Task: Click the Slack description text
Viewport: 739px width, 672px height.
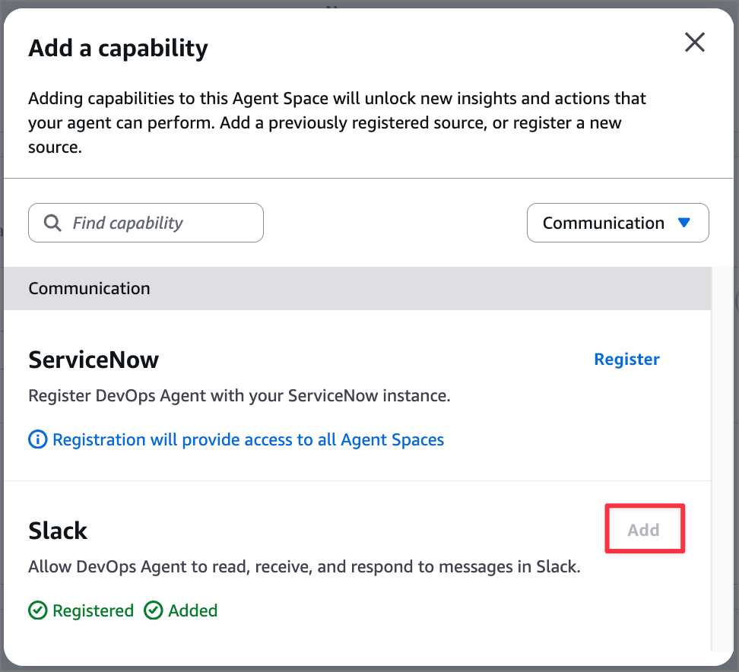Action: tap(304, 566)
